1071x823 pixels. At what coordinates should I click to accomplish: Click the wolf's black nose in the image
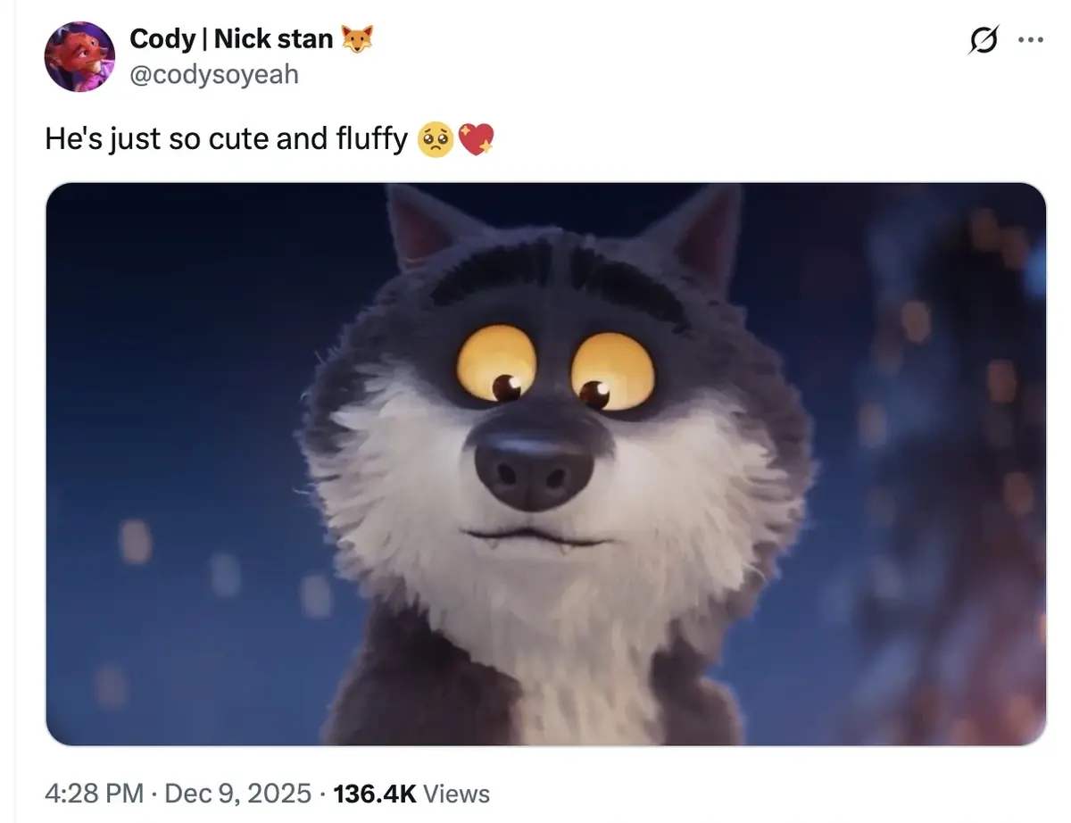point(534,464)
